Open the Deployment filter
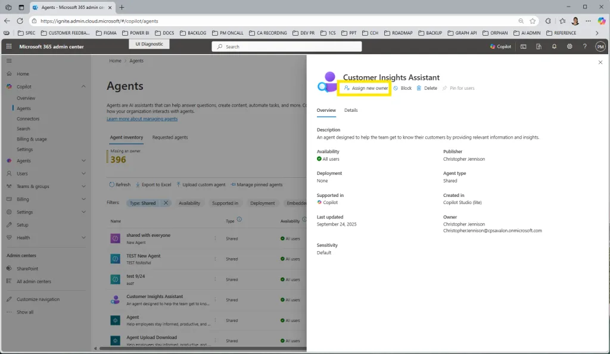 click(x=262, y=203)
